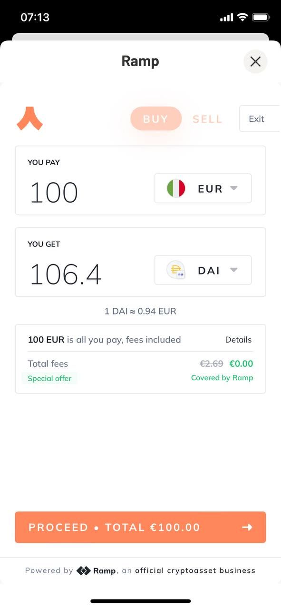Close the Ramp sheet with the X icon
The height and width of the screenshot is (609, 281).
coord(255,61)
